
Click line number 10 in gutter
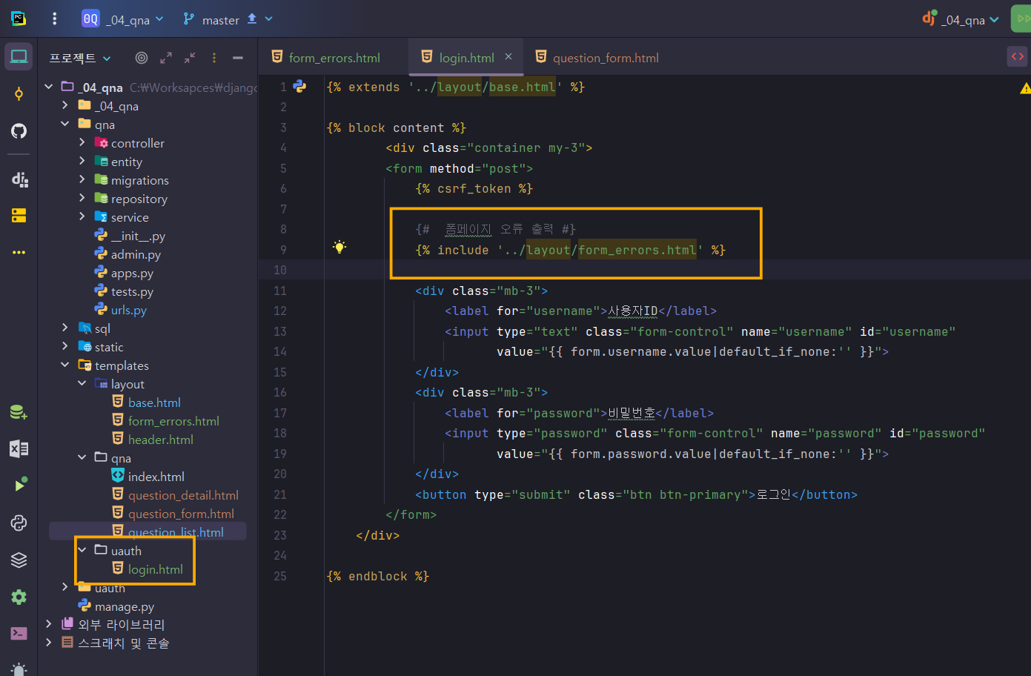point(280,270)
